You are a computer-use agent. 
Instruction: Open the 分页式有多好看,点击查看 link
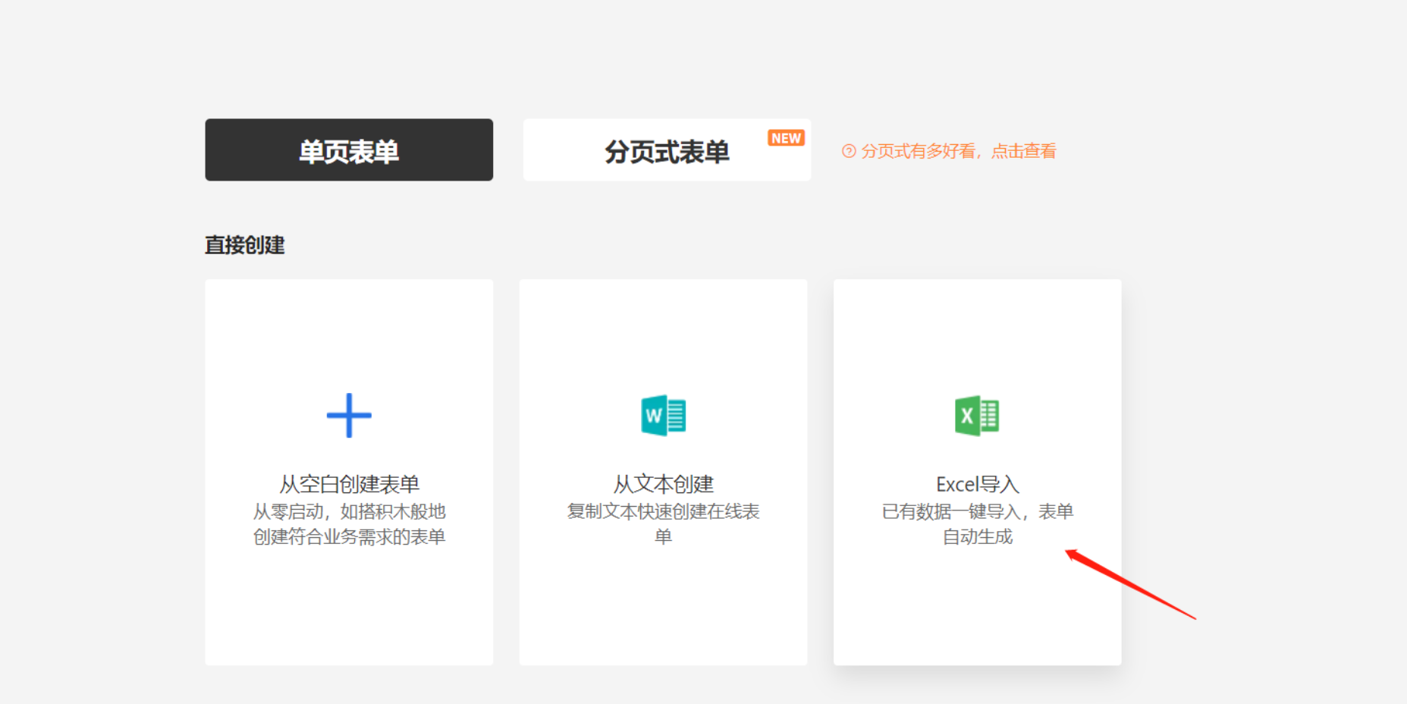pyautogui.click(x=958, y=151)
